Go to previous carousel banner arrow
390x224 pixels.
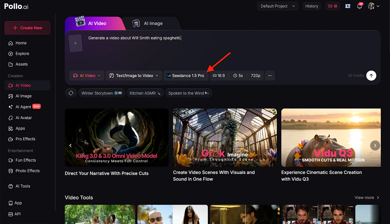(70, 145)
